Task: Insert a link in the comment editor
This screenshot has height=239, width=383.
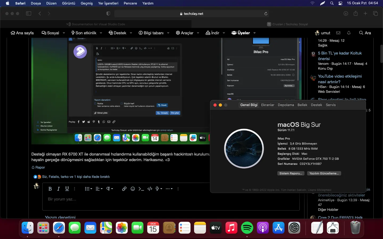Action: click(124, 189)
